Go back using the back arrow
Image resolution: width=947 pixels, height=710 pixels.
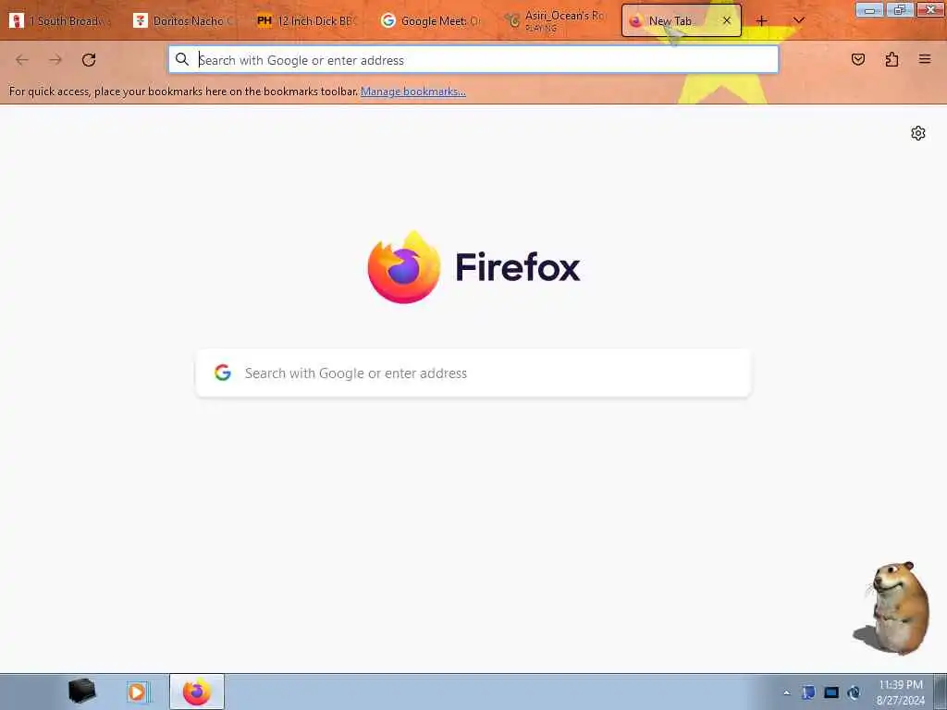click(22, 60)
